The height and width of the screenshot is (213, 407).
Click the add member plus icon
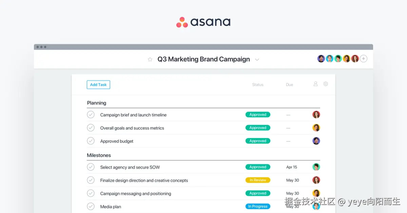point(364,59)
